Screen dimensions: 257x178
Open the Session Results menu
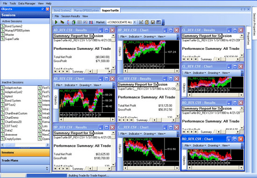pyautogui.click(x=71, y=16)
